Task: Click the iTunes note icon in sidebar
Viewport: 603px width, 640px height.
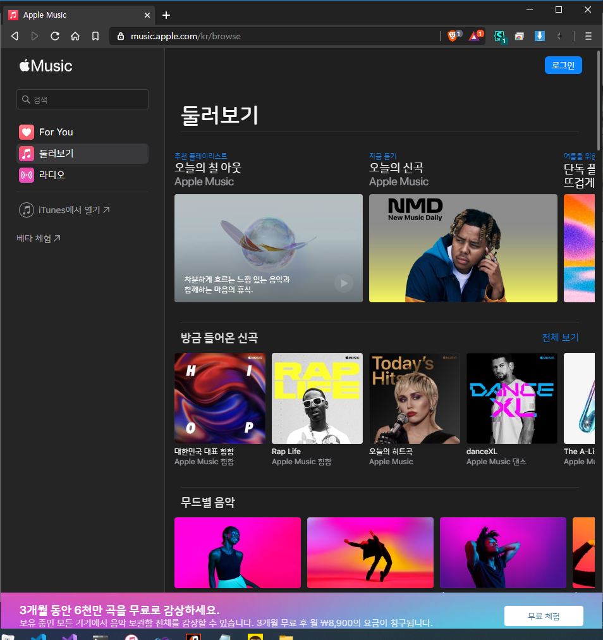Action: [x=27, y=210]
